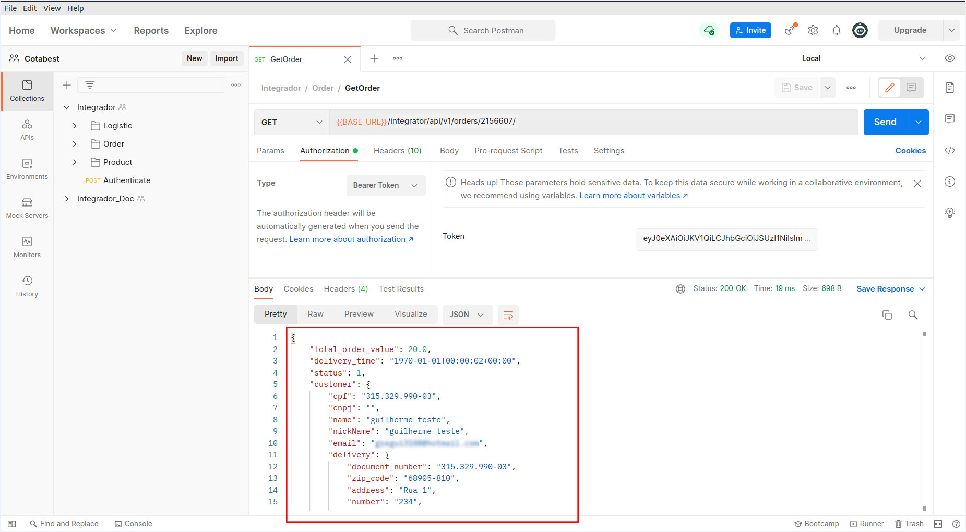Open the Local environment selector
Image resolution: width=966 pixels, height=532 pixels.
tap(864, 58)
